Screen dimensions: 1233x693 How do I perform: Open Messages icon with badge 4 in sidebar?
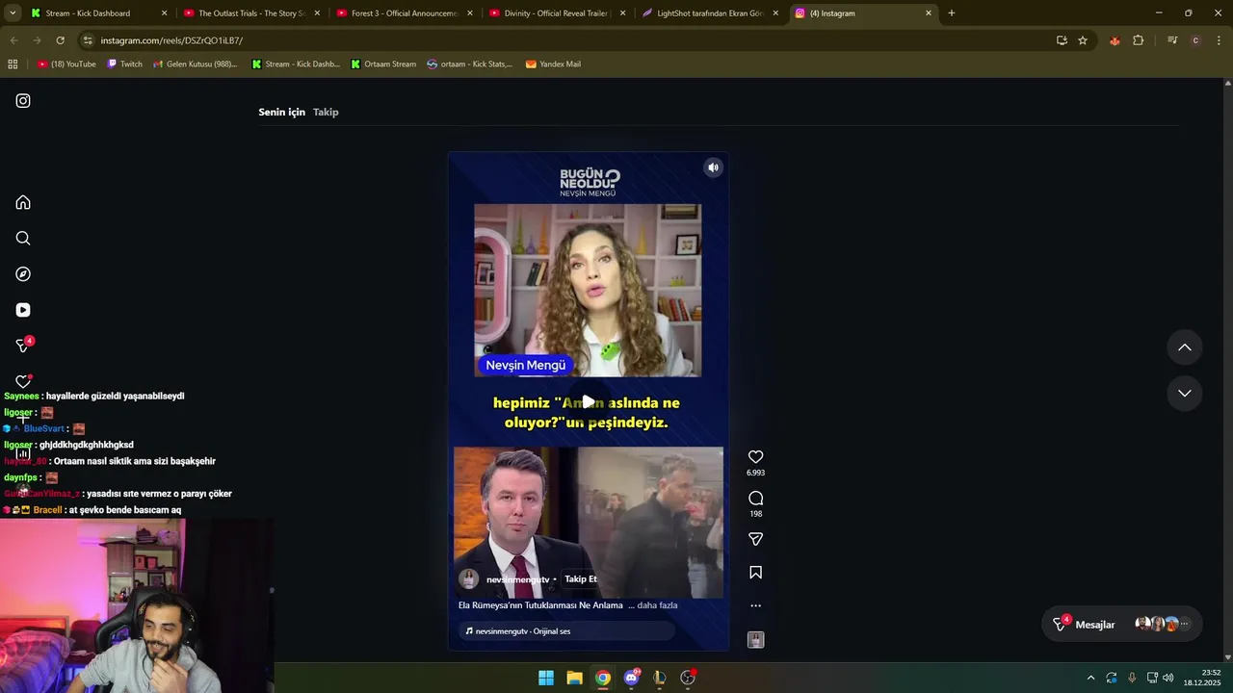(x=24, y=345)
